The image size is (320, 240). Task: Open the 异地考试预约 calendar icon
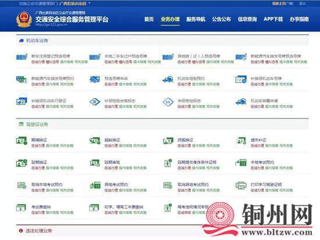[95, 185]
